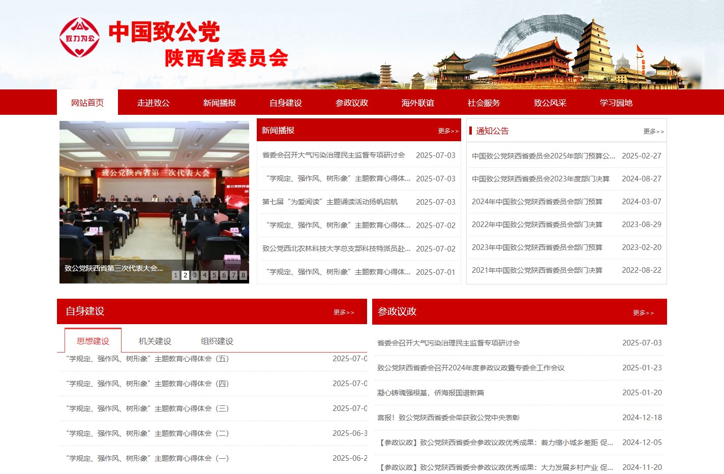Image resolution: width=724 pixels, height=474 pixels.
Task: Switch slideshow to slide 6
Action: tap(224, 275)
